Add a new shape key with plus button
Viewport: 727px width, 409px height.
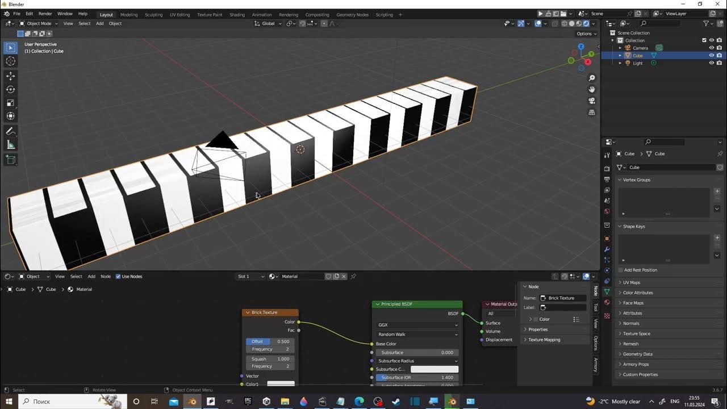click(x=717, y=238)
